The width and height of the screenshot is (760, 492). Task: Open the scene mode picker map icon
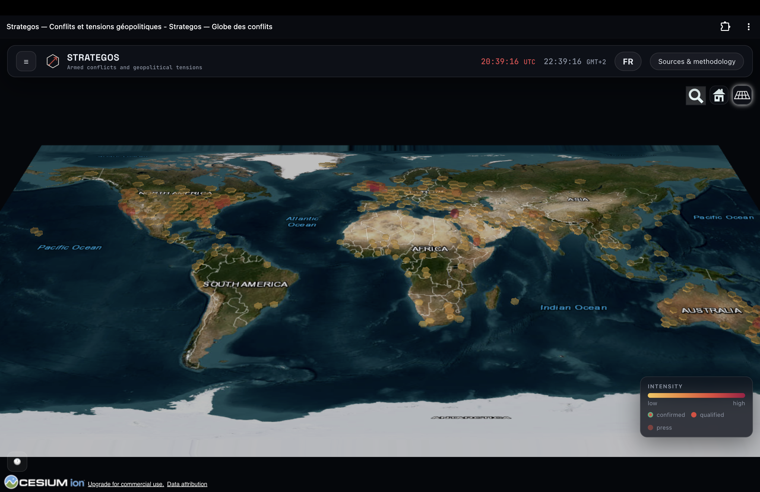pyautogui.click(x=742, y=95)
